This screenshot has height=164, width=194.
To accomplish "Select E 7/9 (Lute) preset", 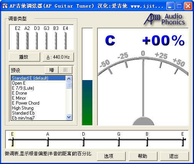I will coord(38,88).
